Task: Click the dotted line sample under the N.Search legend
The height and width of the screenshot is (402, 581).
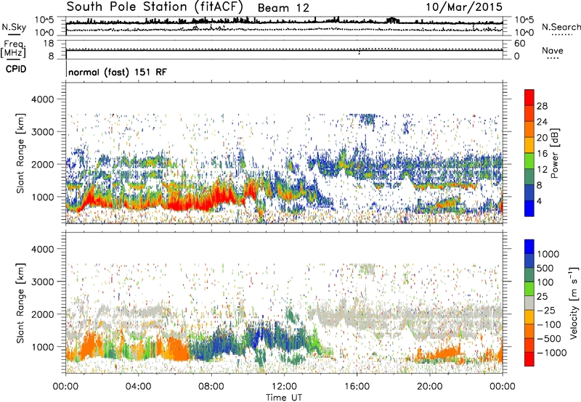Action: pyautogui.click(x=562, y=34)
